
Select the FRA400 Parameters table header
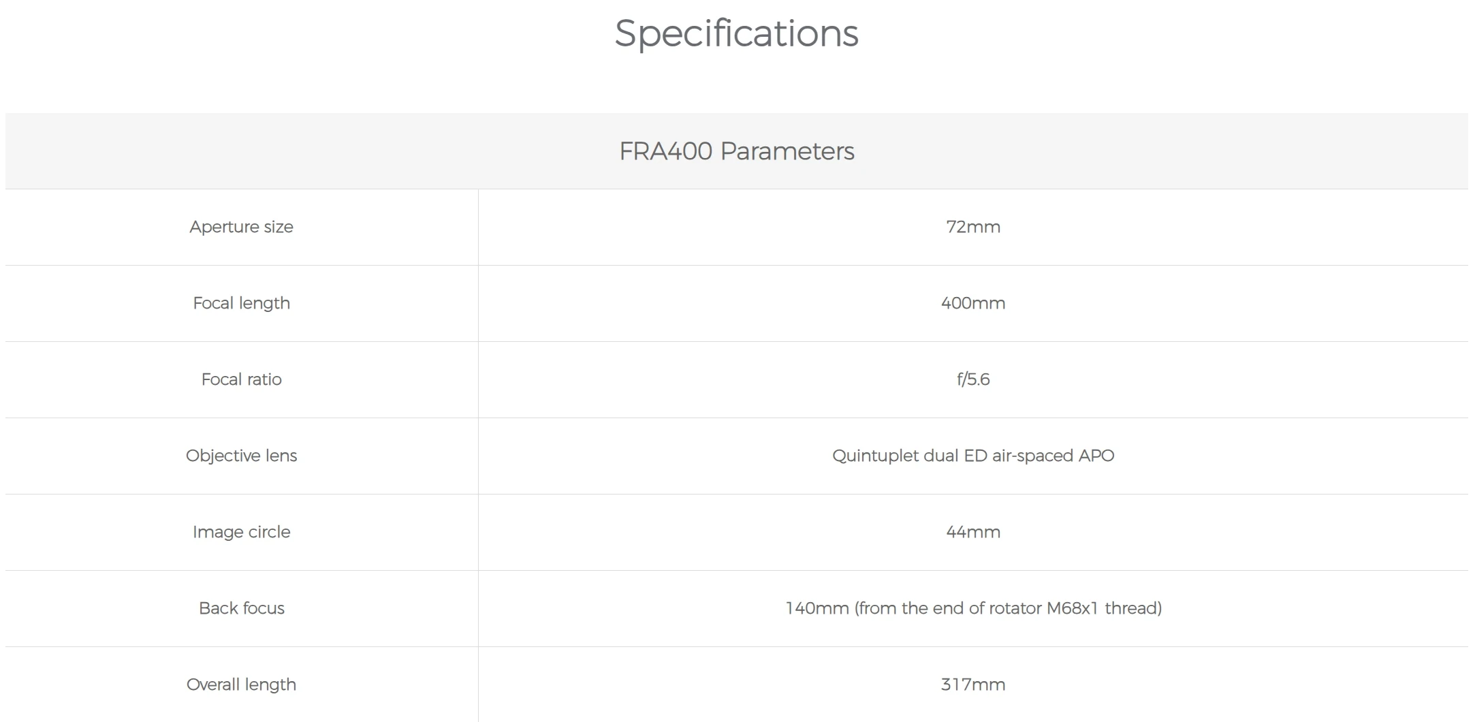pos(736,151)
